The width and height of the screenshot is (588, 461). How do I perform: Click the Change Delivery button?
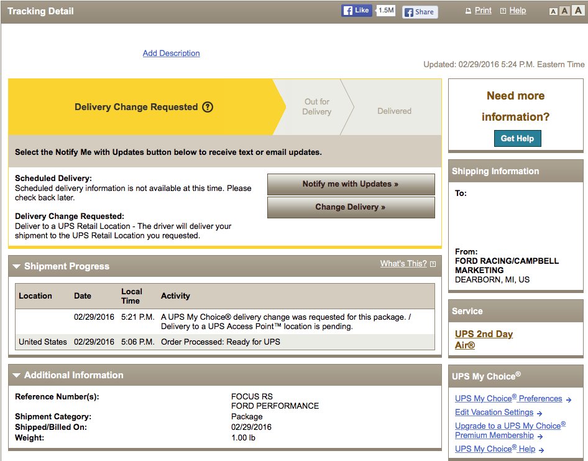tap(351, 207)
